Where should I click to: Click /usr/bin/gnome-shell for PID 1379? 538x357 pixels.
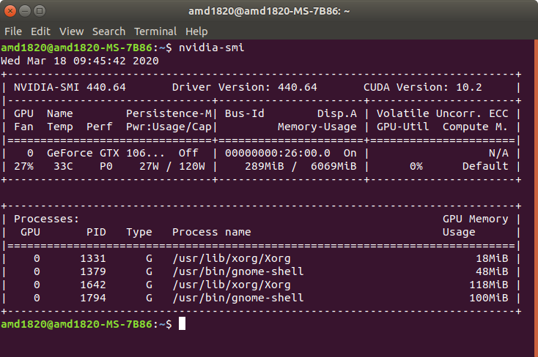click(x=237, y=271)
